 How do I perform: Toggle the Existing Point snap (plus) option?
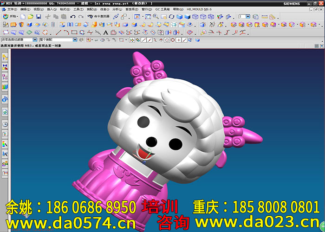tap(178, 40)
